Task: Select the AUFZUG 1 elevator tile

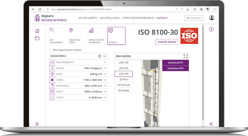Action: click(x=116, y=36)
